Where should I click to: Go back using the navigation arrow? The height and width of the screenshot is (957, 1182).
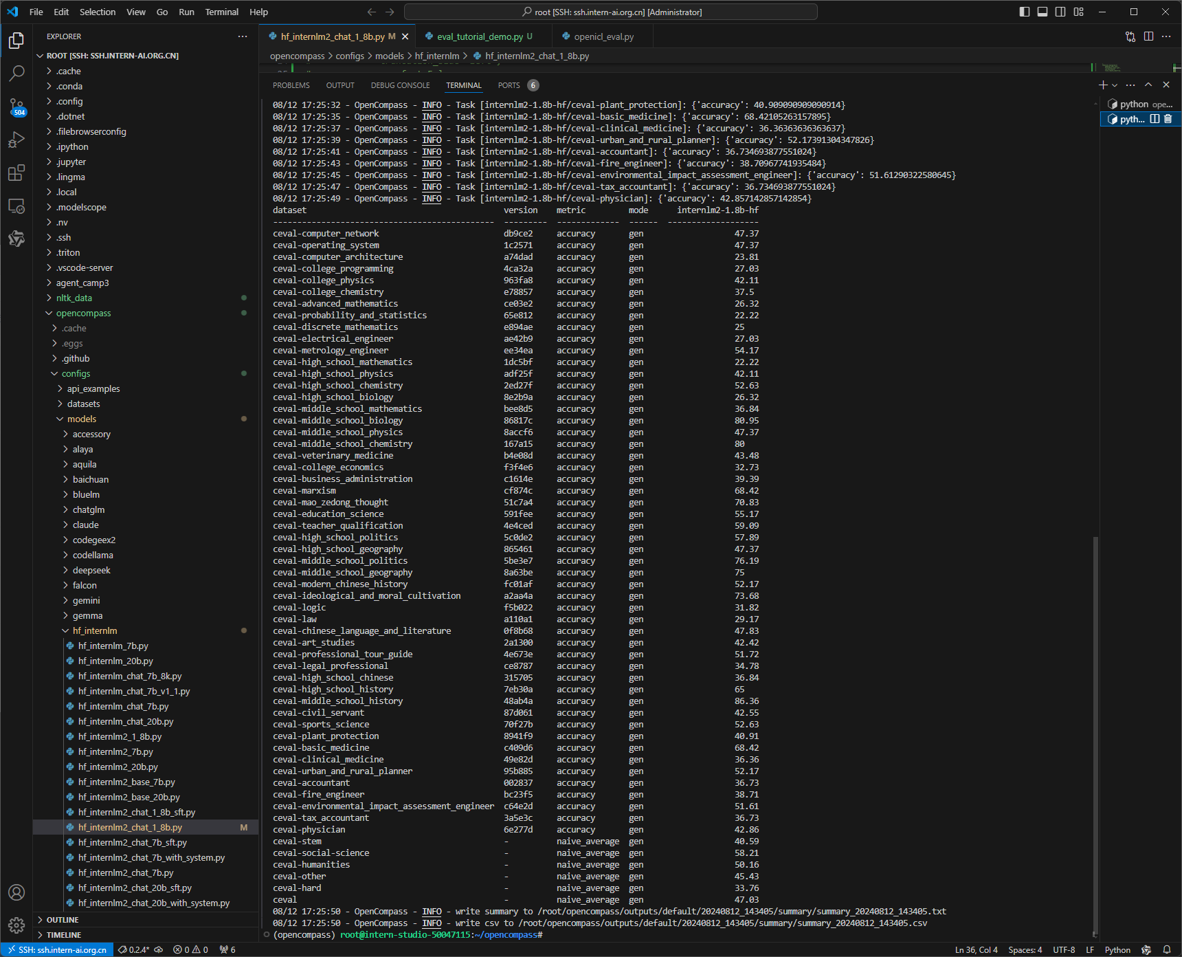[x=372, y=12]
